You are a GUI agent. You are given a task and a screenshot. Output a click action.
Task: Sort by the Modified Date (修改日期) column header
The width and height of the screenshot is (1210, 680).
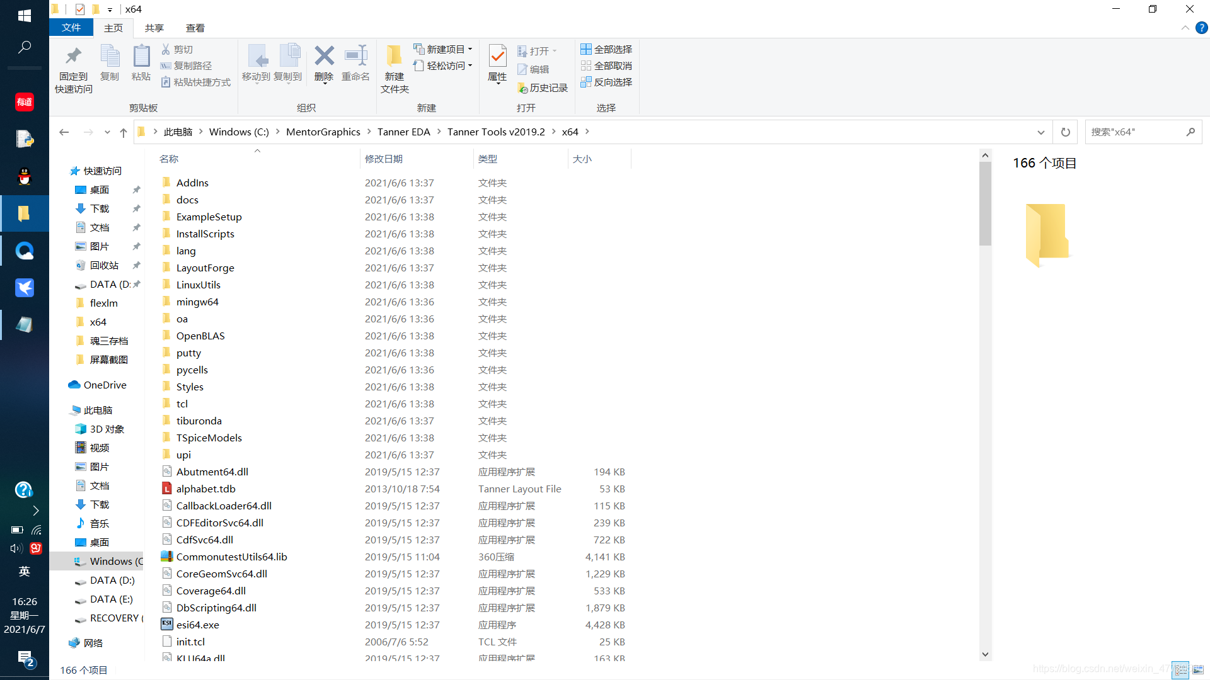coord(383,159)
